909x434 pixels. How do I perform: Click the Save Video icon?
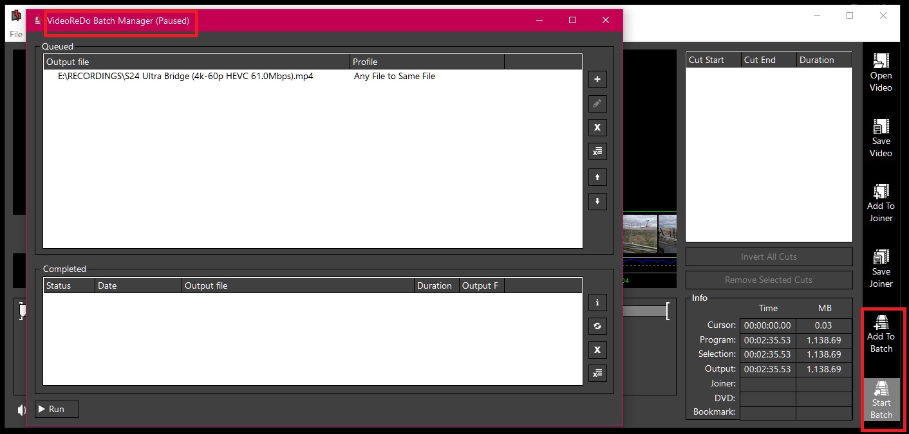[x=881, y=138]
